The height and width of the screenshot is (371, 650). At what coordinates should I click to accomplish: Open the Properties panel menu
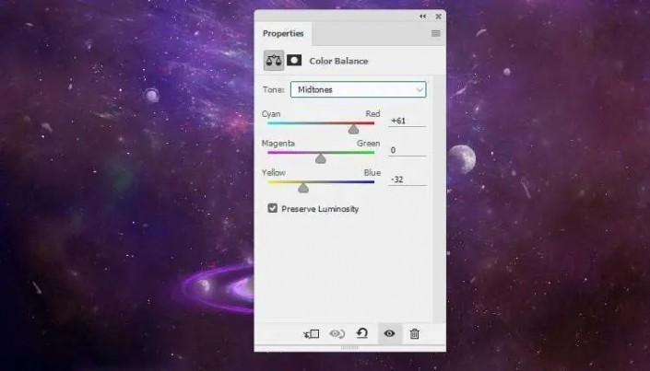436,33
